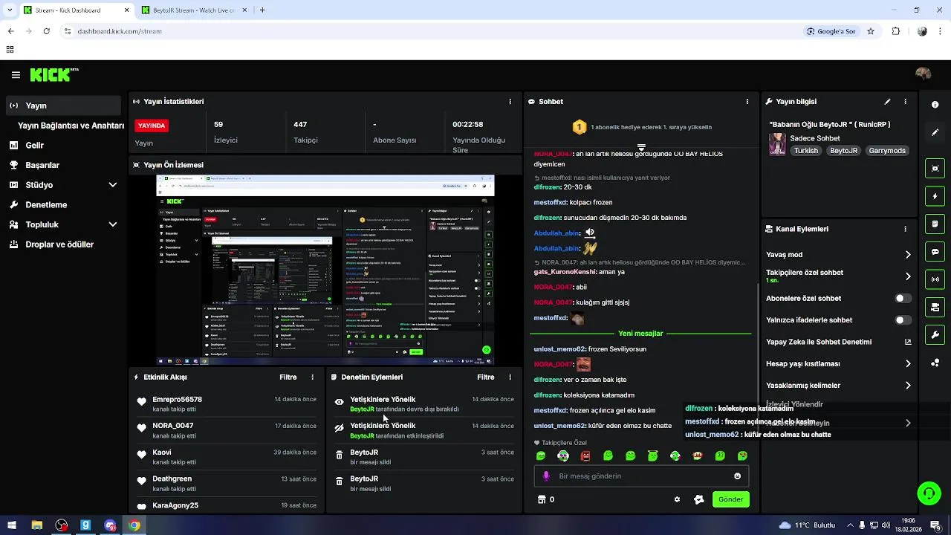Toggle the channel actions widget icon in sidebar
Image resolution: width=951 pixels, height=535 pixels.
tap(935, 307)
